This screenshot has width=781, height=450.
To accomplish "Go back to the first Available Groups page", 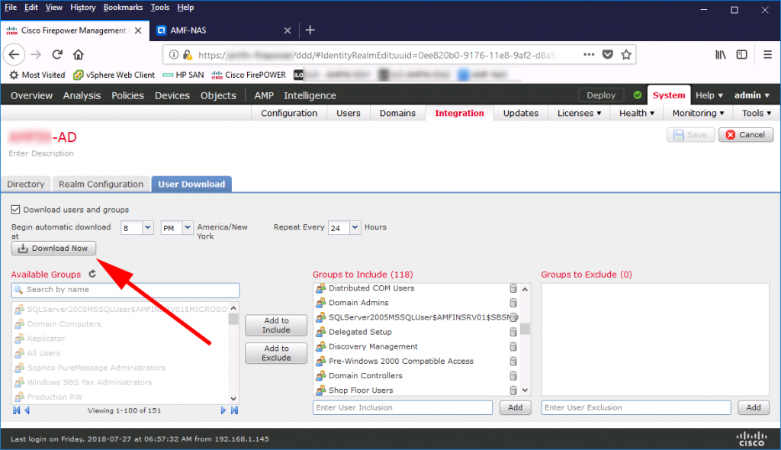I will click(15, 410).
